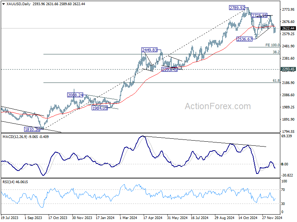Click the 17 Oct 2023 date label
The width and height of the screenshot is (297, 222).
tap(58, 218)
